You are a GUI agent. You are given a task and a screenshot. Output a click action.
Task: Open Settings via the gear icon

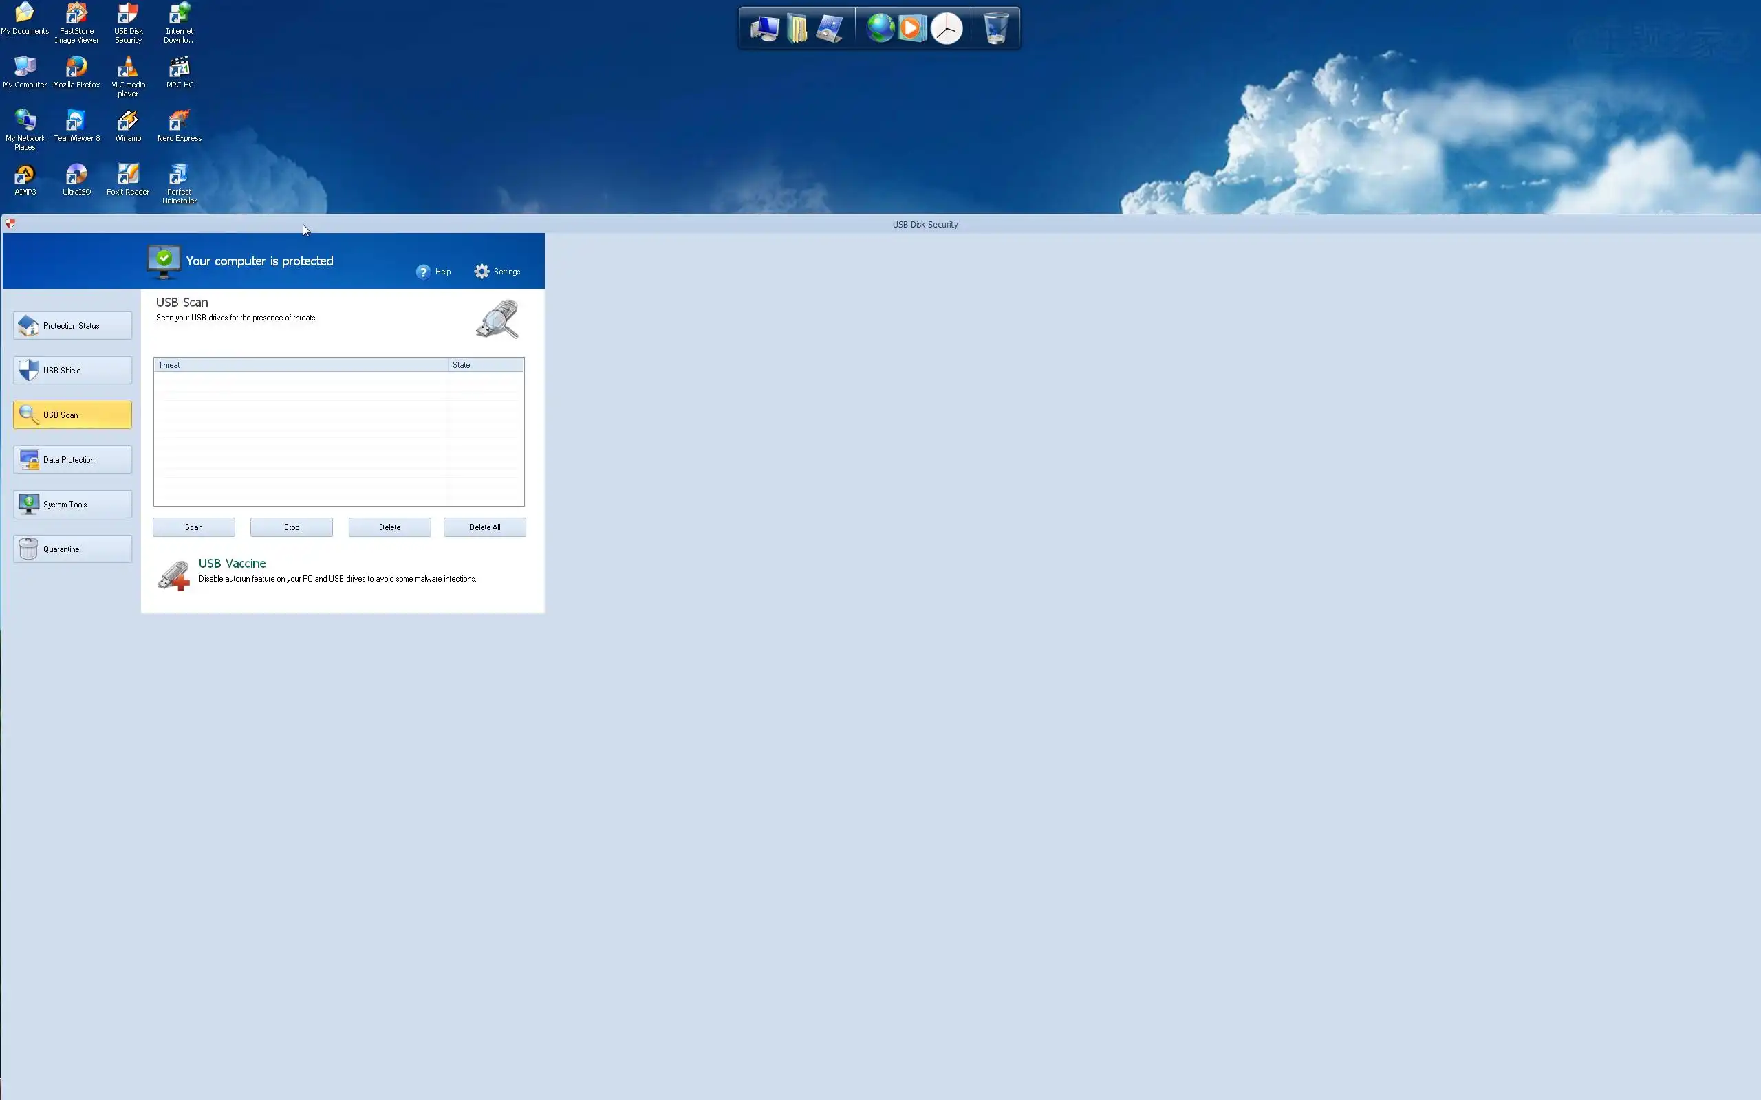[482, 272]
